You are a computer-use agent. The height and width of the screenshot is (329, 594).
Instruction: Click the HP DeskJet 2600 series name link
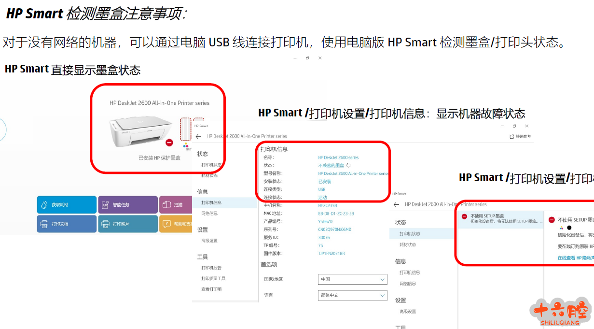338,157
